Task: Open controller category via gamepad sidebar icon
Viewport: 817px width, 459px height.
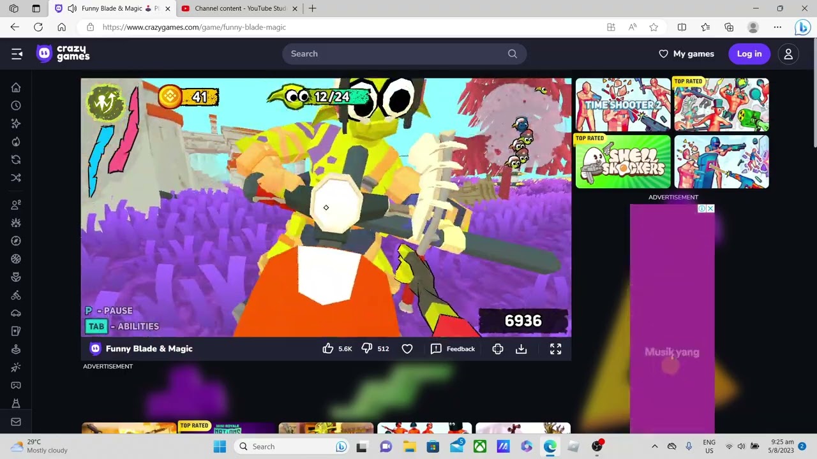Action: click(16, 385)
